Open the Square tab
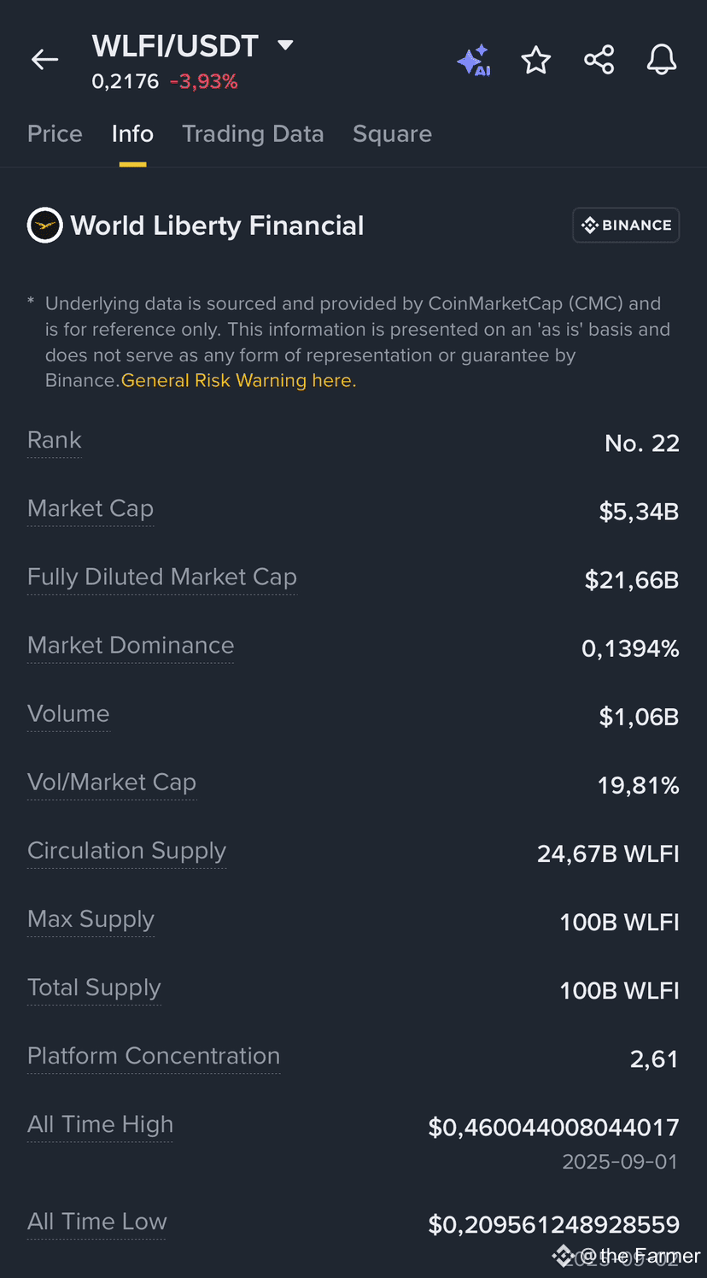The height and width of the screenshot is (1278, 707). 392,134
